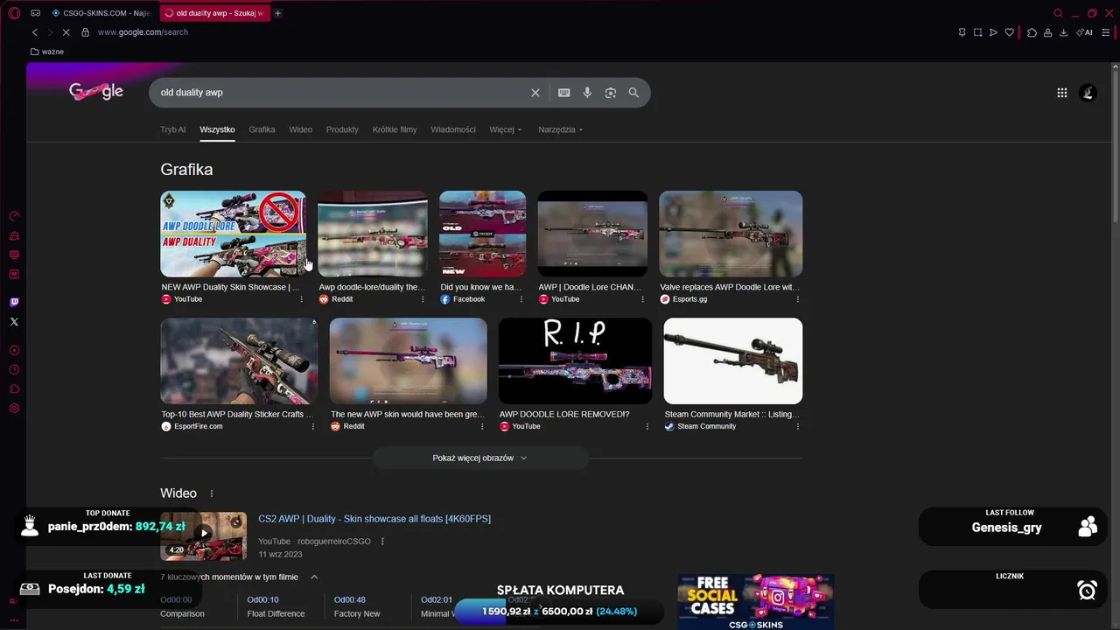Open the player arrow icon in toolbar

tap(993, 32)
